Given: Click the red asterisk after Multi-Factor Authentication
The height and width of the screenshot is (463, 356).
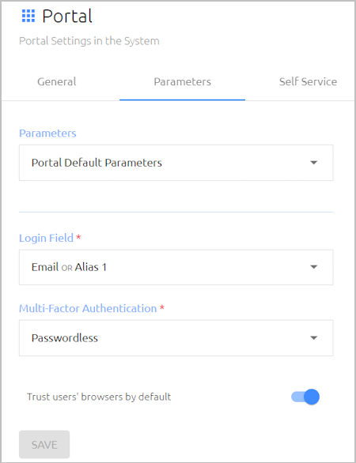Looking at the screenshot, I should click(161, 308).
